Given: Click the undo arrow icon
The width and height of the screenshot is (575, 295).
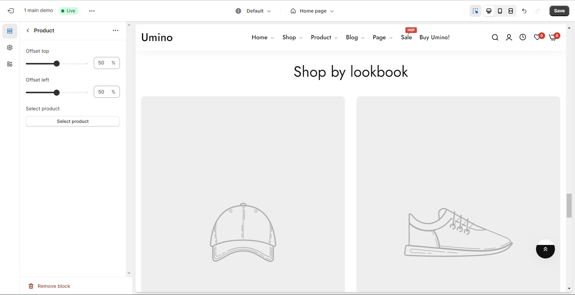Looking at the screenshot, I should pos(524,11).
